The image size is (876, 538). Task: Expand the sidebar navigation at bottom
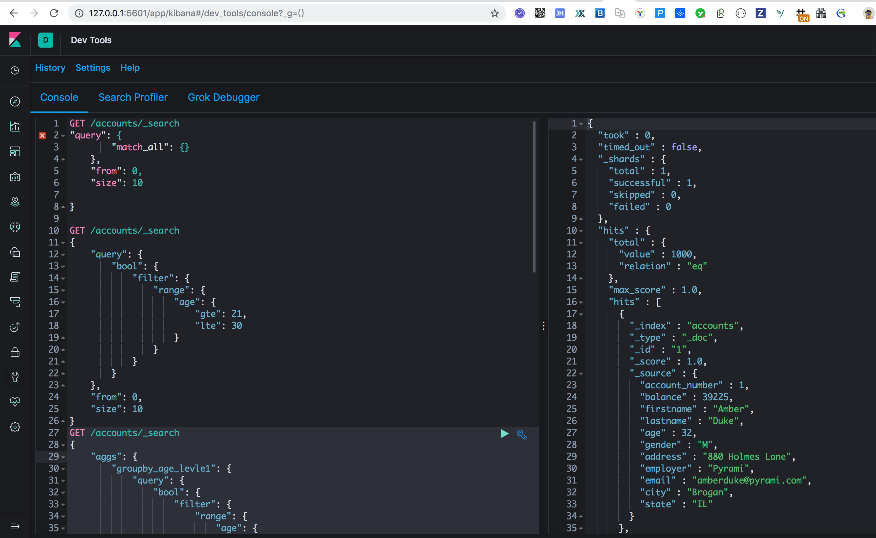coord(15,526)
